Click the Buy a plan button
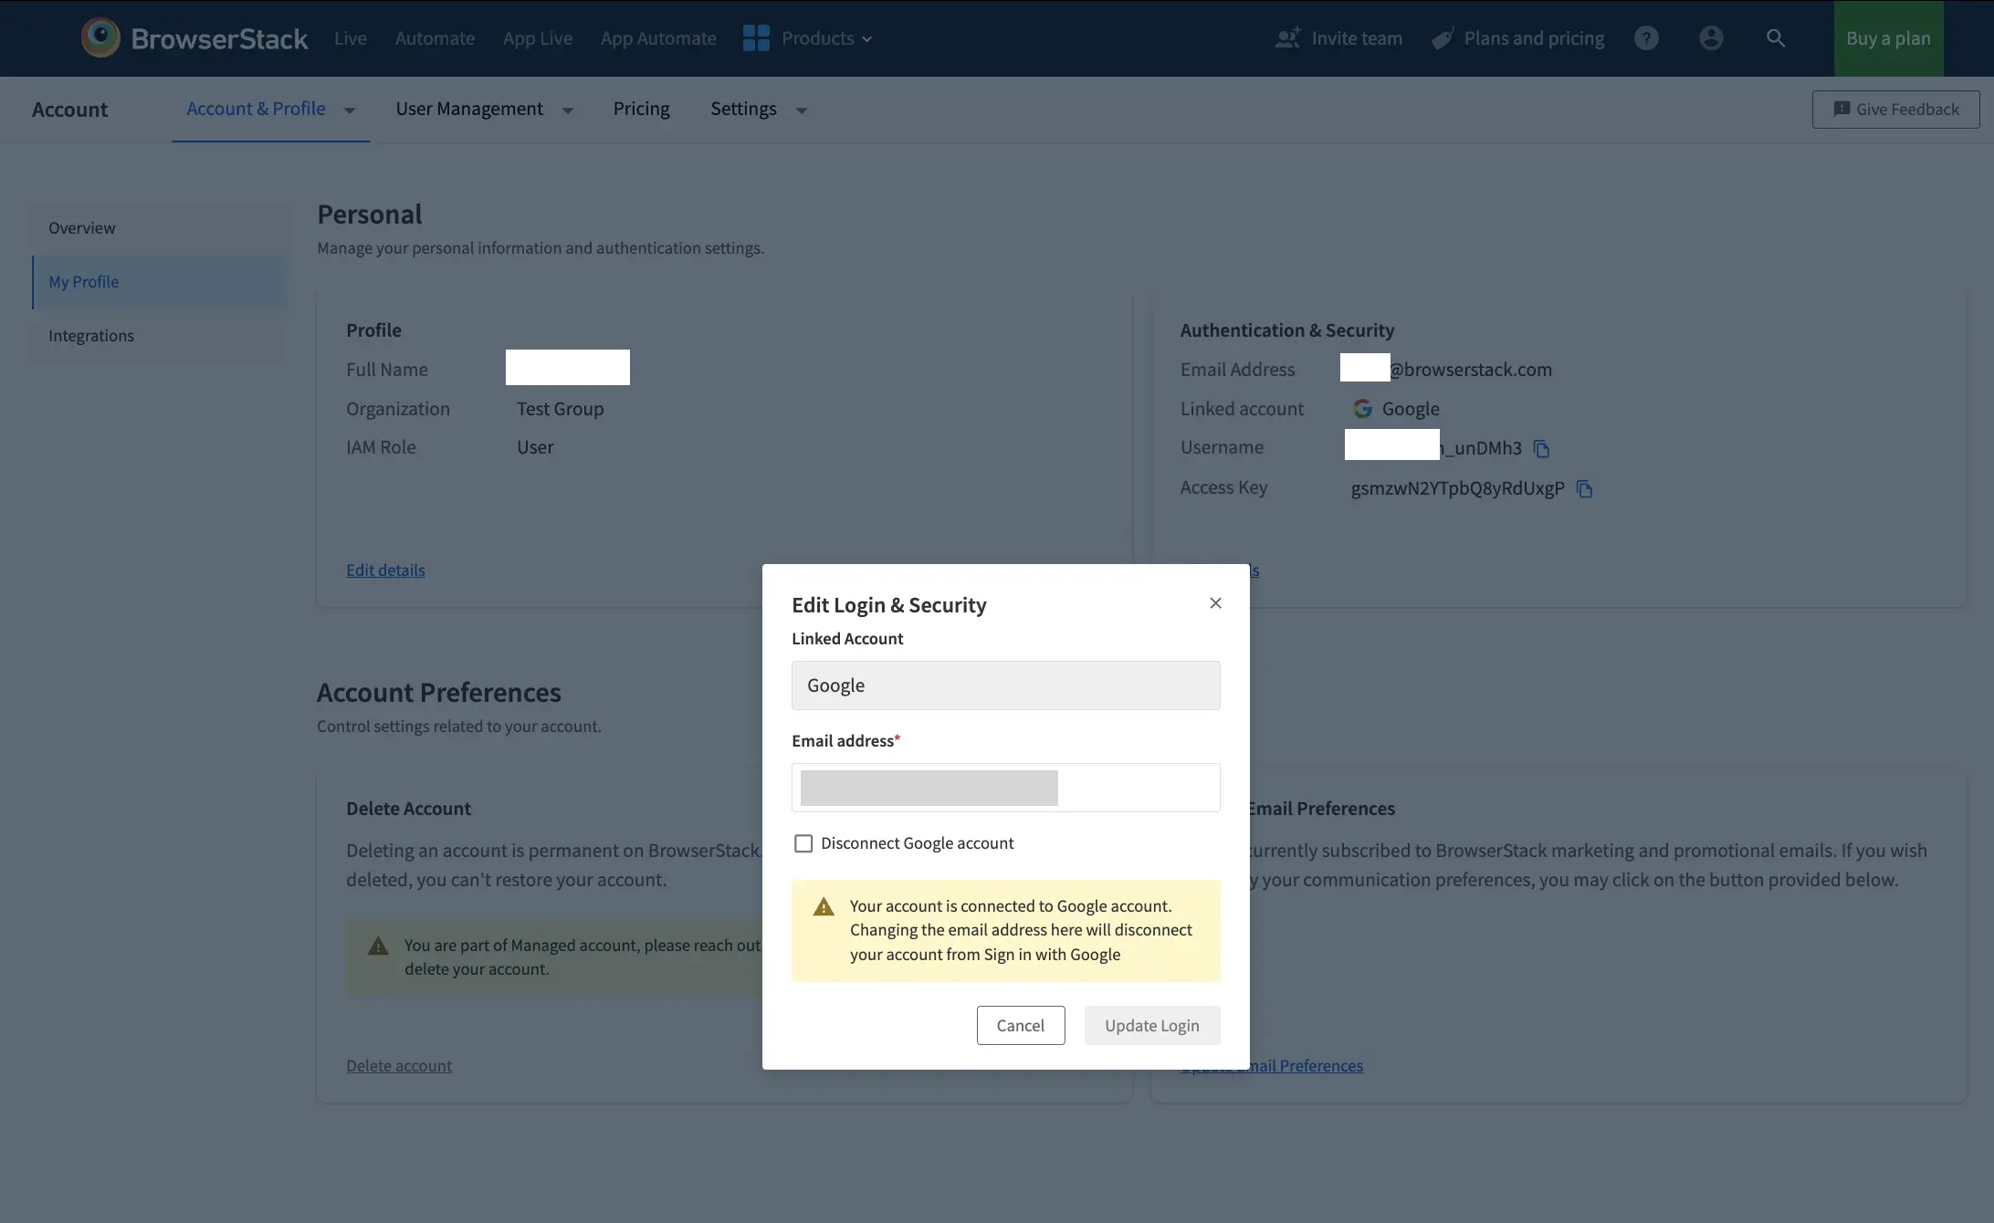1994x1223 pixels. coord(1887,38)
